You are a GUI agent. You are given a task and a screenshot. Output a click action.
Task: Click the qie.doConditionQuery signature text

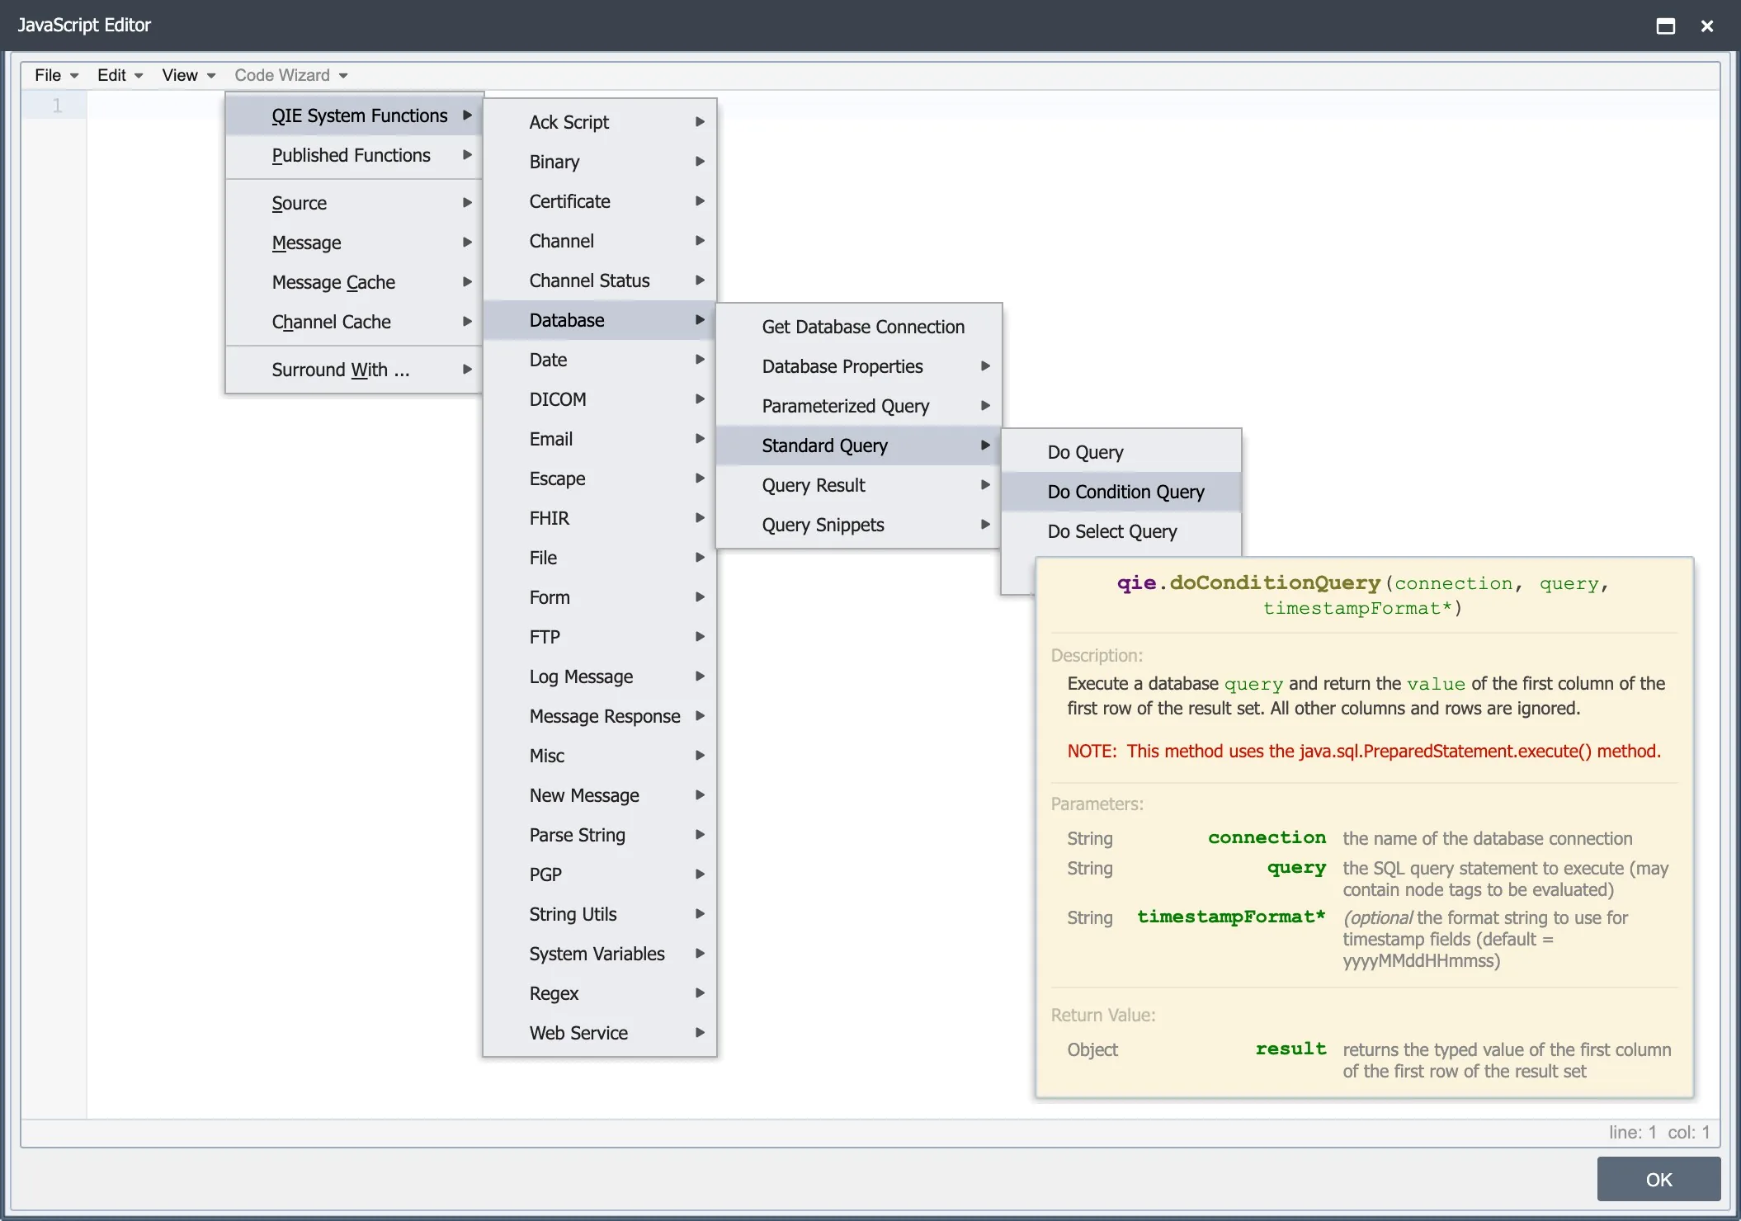(1362, 595)
